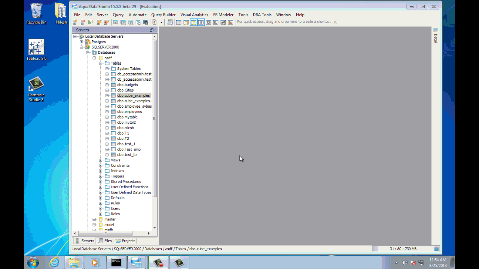The height and width of the screenshot is (269, 479).
Task: Select the Servers tab at the panel bottom
Action: (x=85, y=241)
